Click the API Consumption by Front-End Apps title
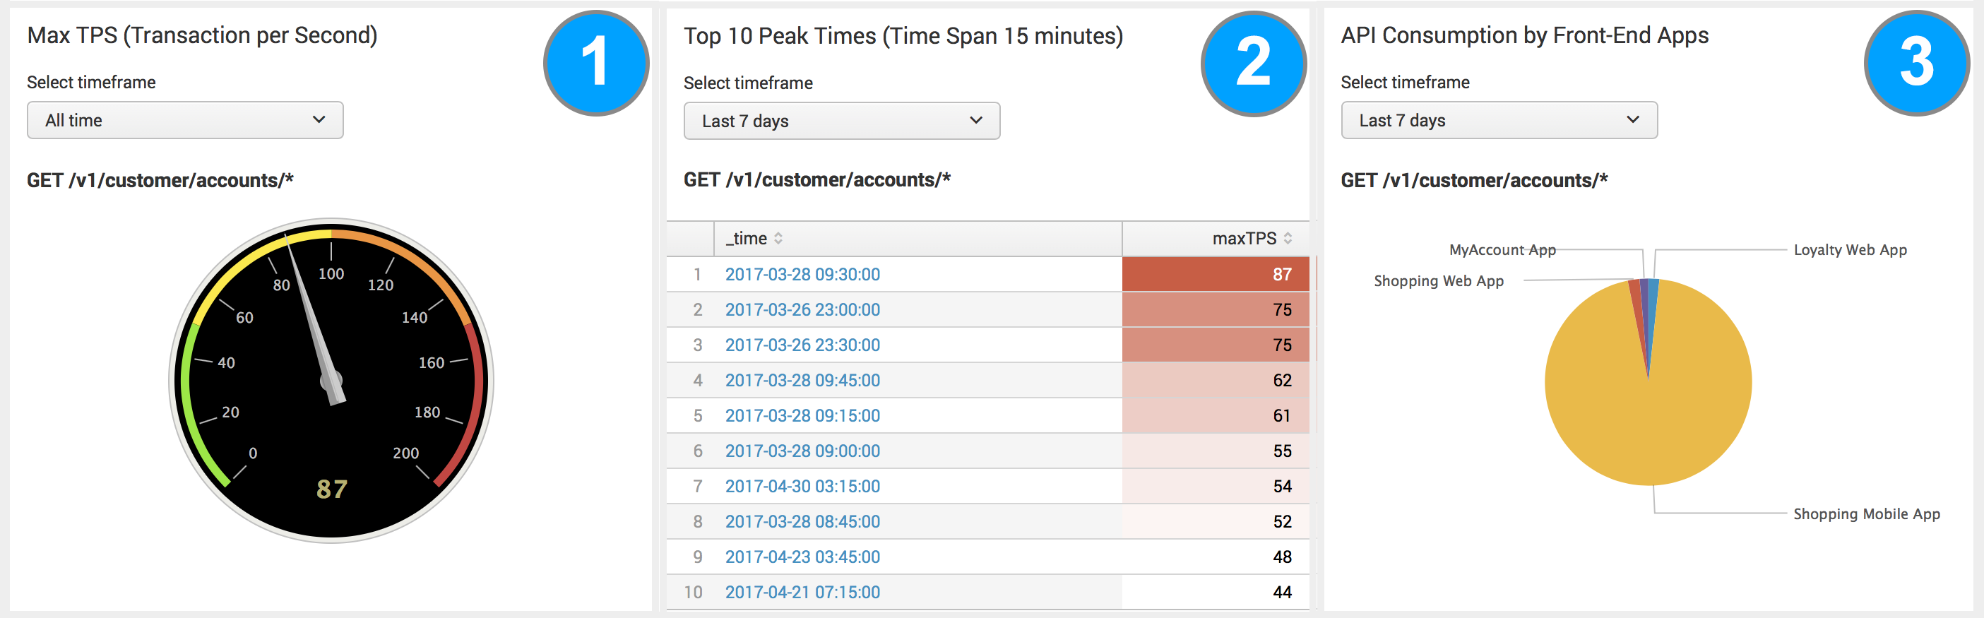The height and width of the screenshot is (618, 1984). [1525, 35]
